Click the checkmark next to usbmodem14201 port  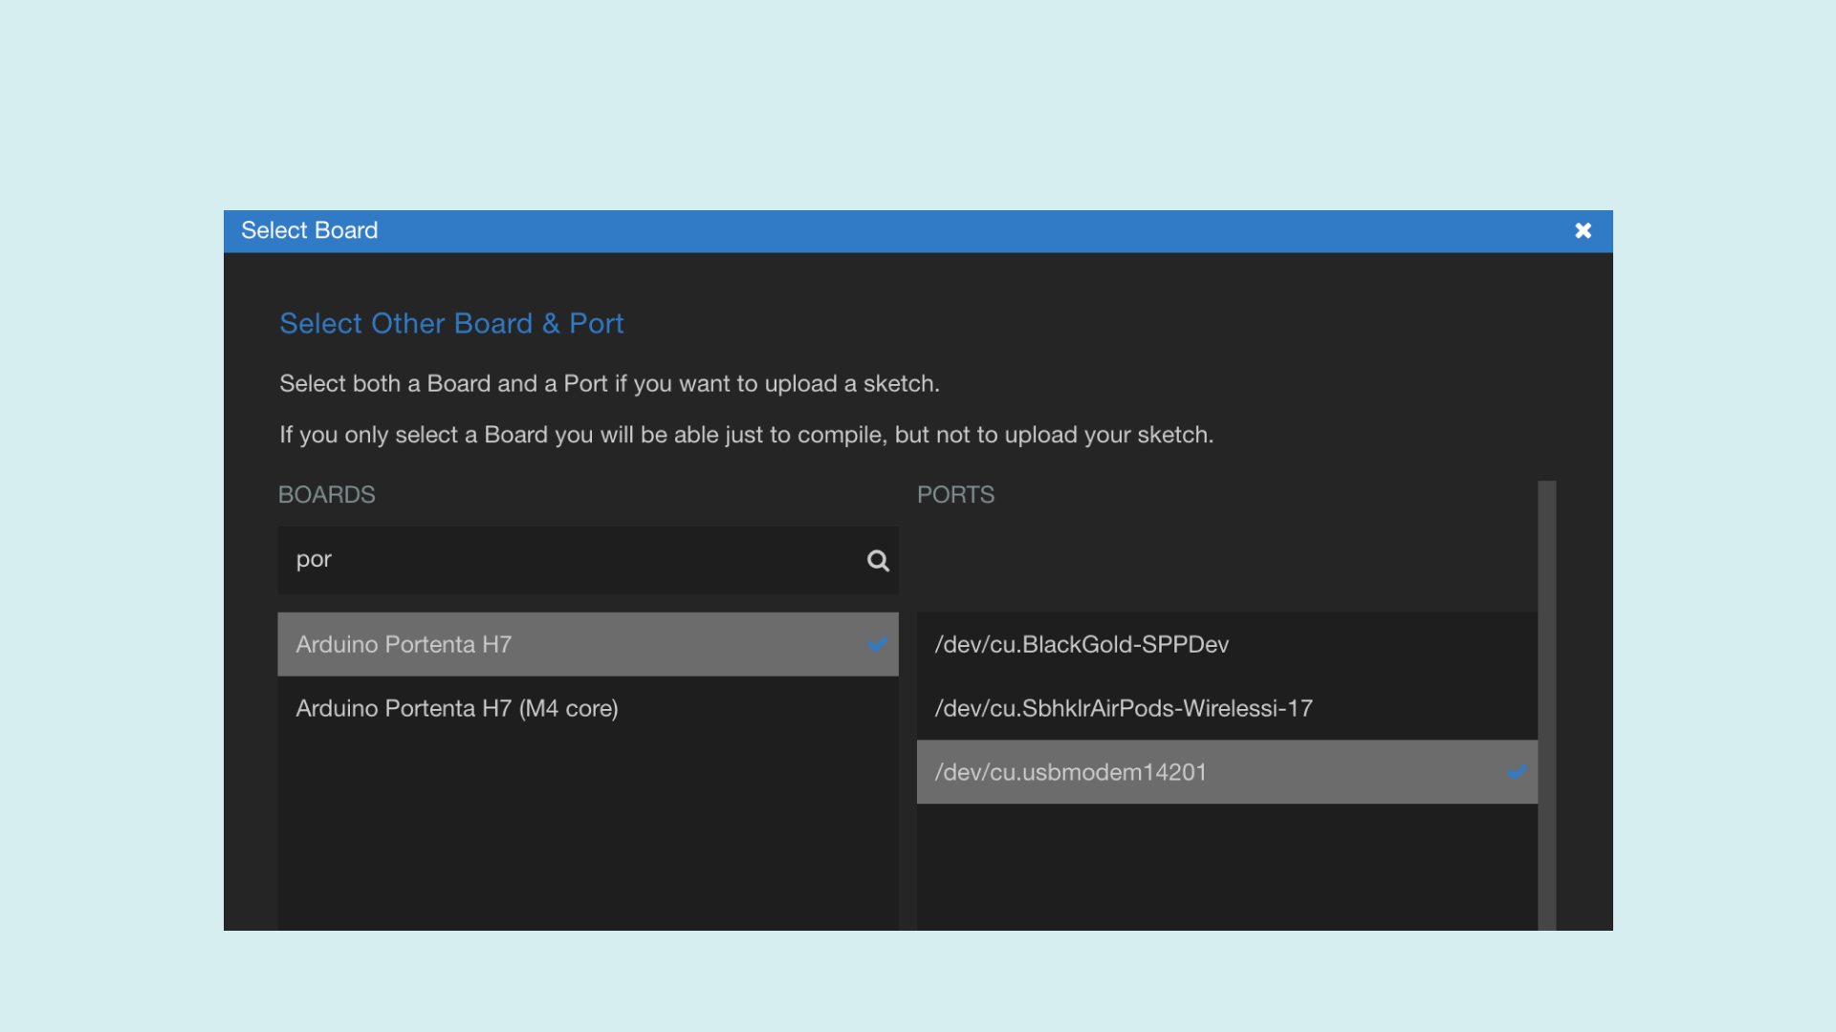coord(1516,772)
